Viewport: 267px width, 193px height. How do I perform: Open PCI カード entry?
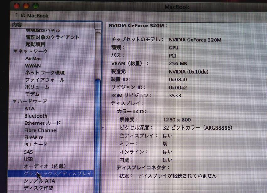click(x=36, y=145)
